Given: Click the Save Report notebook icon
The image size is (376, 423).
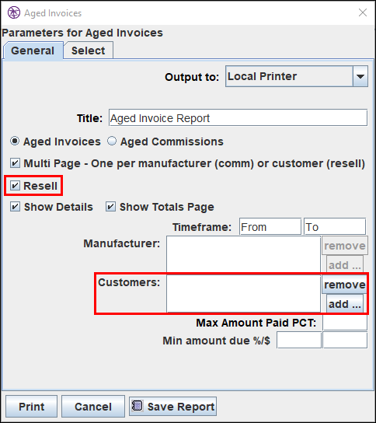Looking at the screenshot, I should tap(138, 406).
